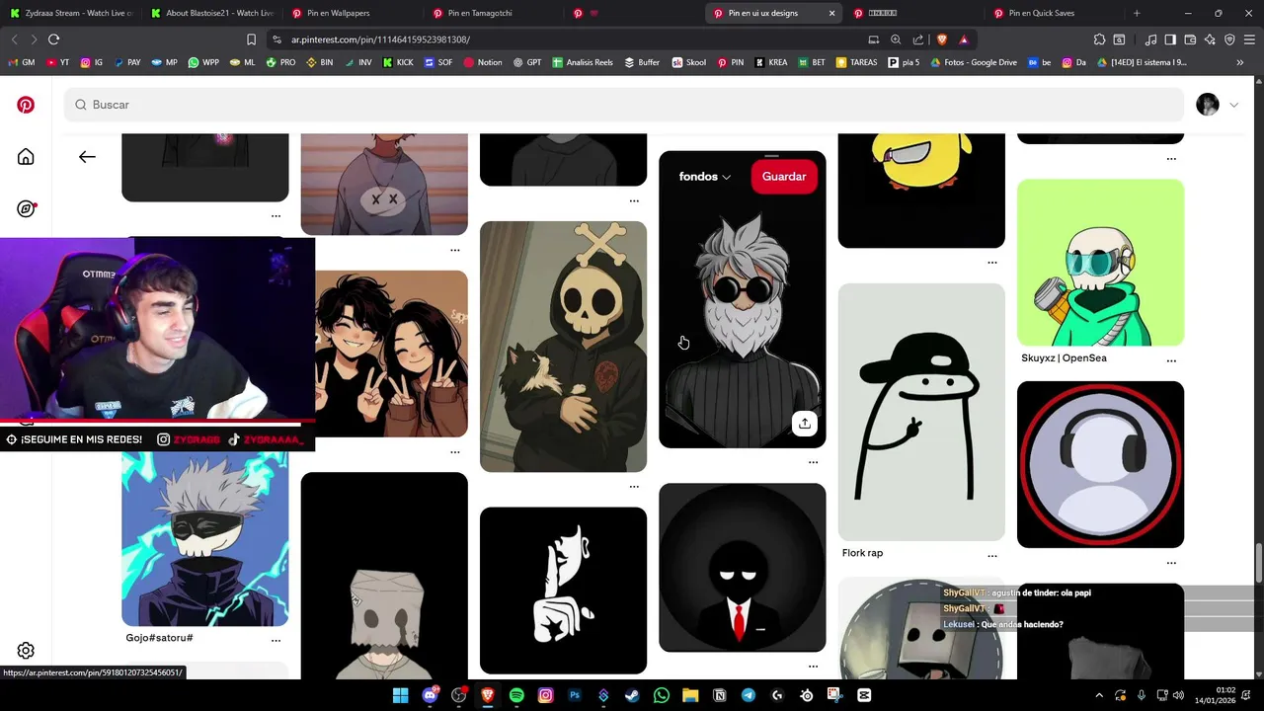Open the GPT bookmark
This screenshot has width=1264, height=711.
coord(526,62)
